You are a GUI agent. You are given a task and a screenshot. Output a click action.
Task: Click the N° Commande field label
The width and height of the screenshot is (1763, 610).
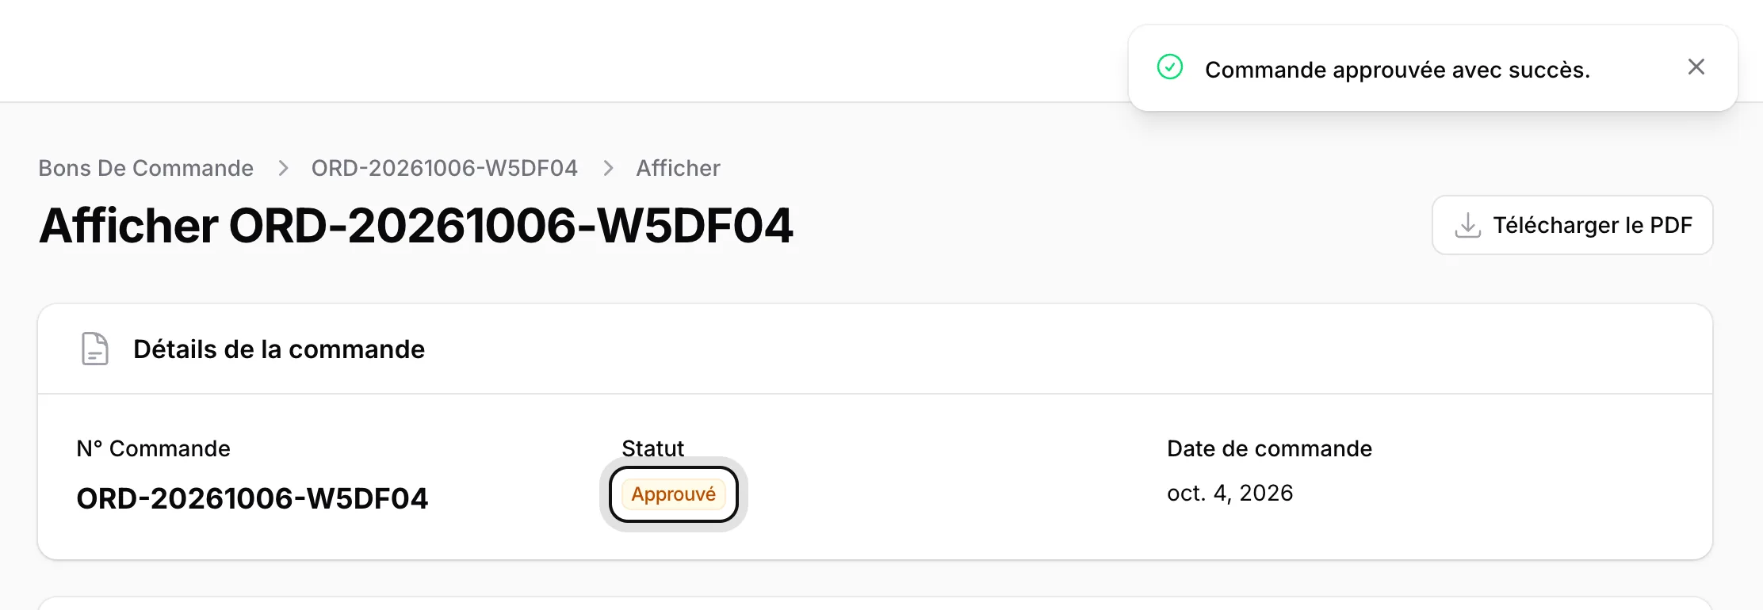[153, 448]
